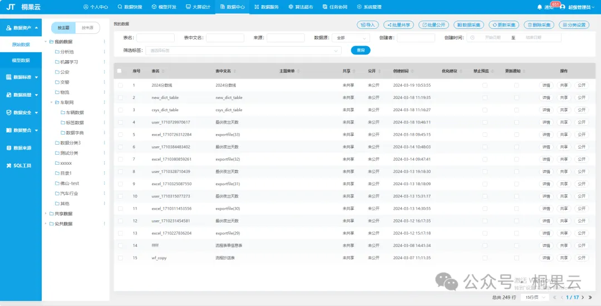Focus the 表名 input field

click(x=156, y=38)
